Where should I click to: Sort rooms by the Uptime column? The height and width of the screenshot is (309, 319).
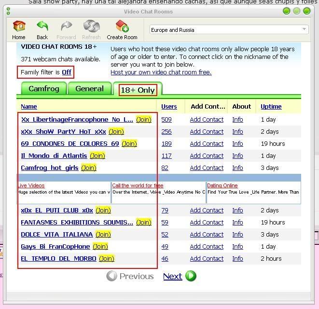tap(271, 107)
